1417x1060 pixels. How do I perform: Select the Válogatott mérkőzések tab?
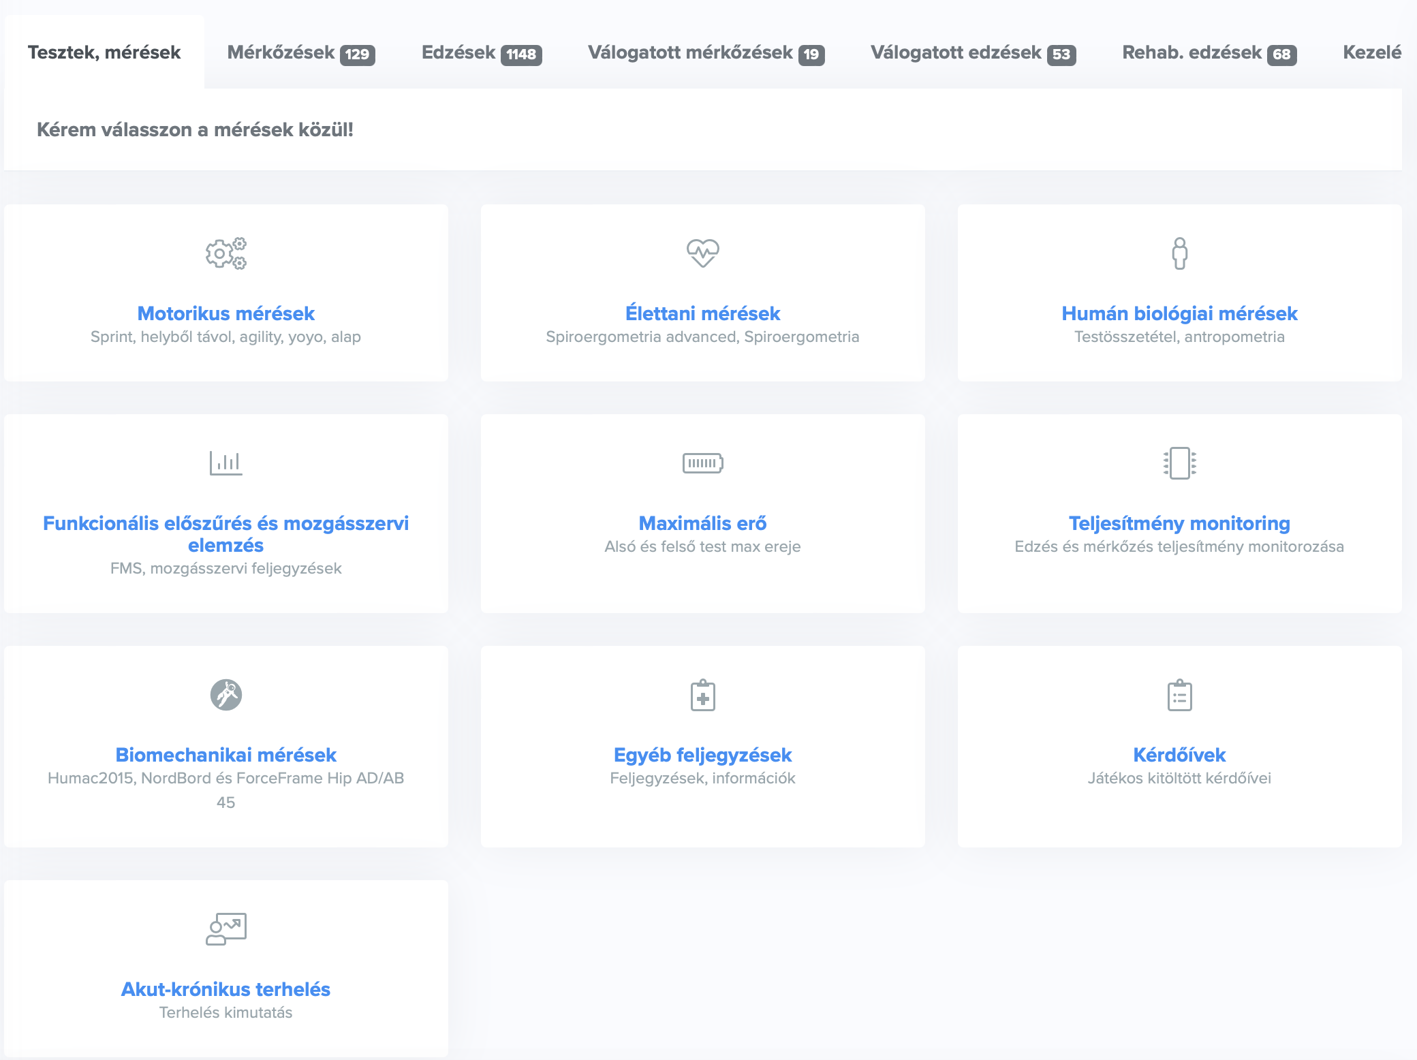pos(706,52)
